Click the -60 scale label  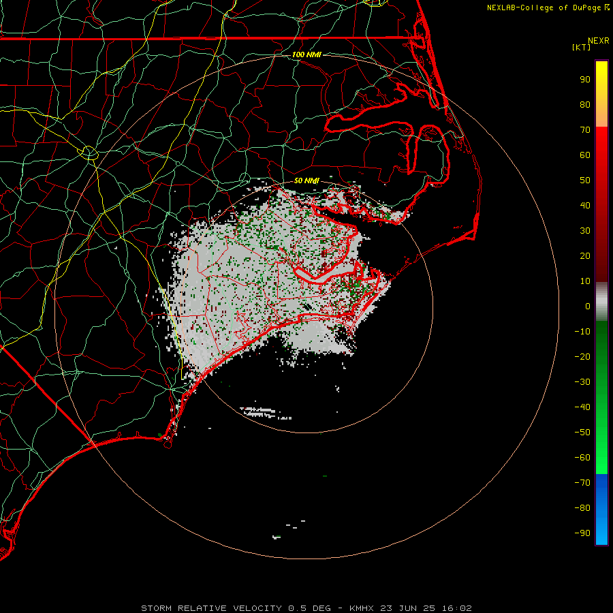click(x=582, y=458)
